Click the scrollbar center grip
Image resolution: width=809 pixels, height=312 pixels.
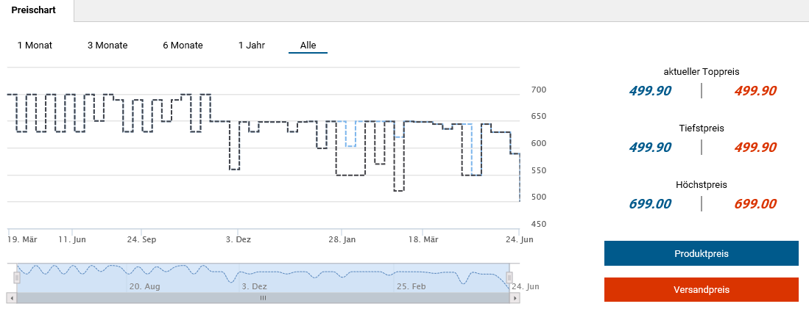(263, 298)
